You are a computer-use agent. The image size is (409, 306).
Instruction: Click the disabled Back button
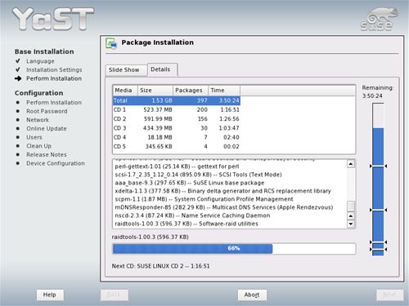[x=115, y=295]
